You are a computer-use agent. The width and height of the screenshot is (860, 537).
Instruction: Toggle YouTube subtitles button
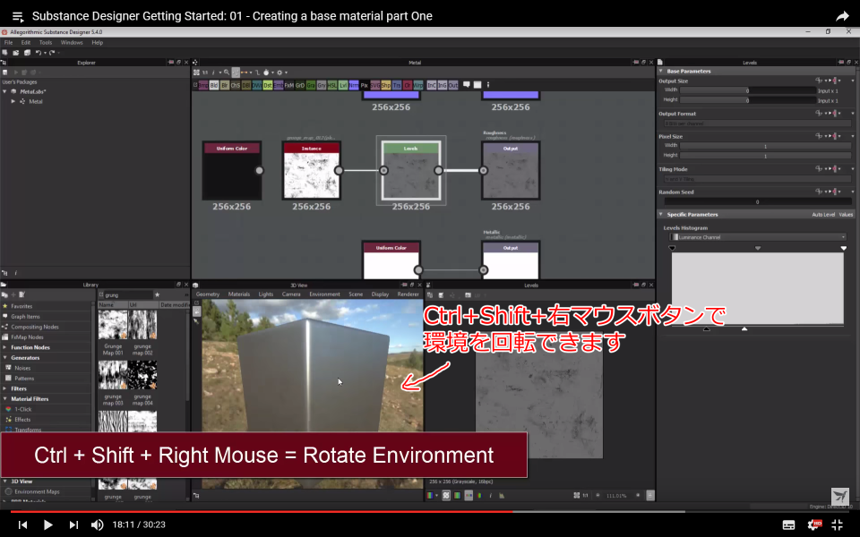[788, 525]
